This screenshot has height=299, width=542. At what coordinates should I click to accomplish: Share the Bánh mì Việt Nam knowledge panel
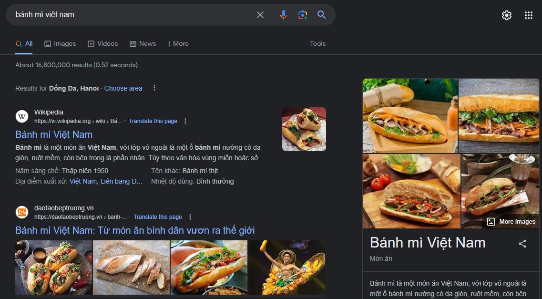click(522, 244)
